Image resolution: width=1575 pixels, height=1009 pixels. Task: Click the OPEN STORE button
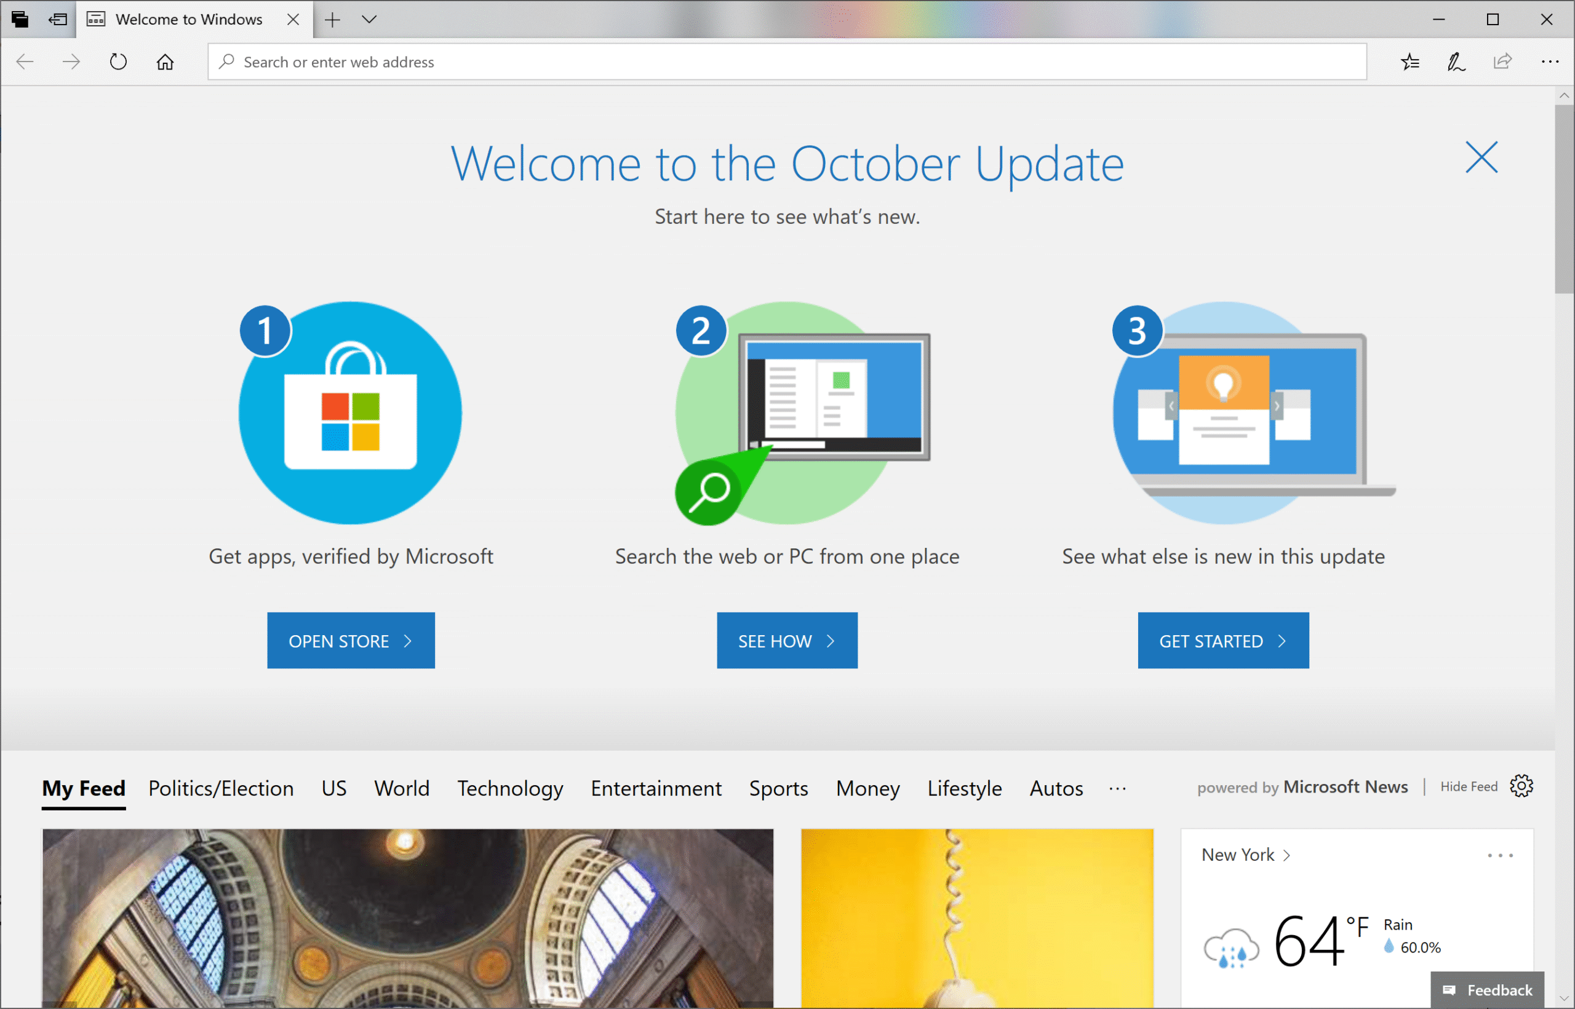click(x=351, y=640)
